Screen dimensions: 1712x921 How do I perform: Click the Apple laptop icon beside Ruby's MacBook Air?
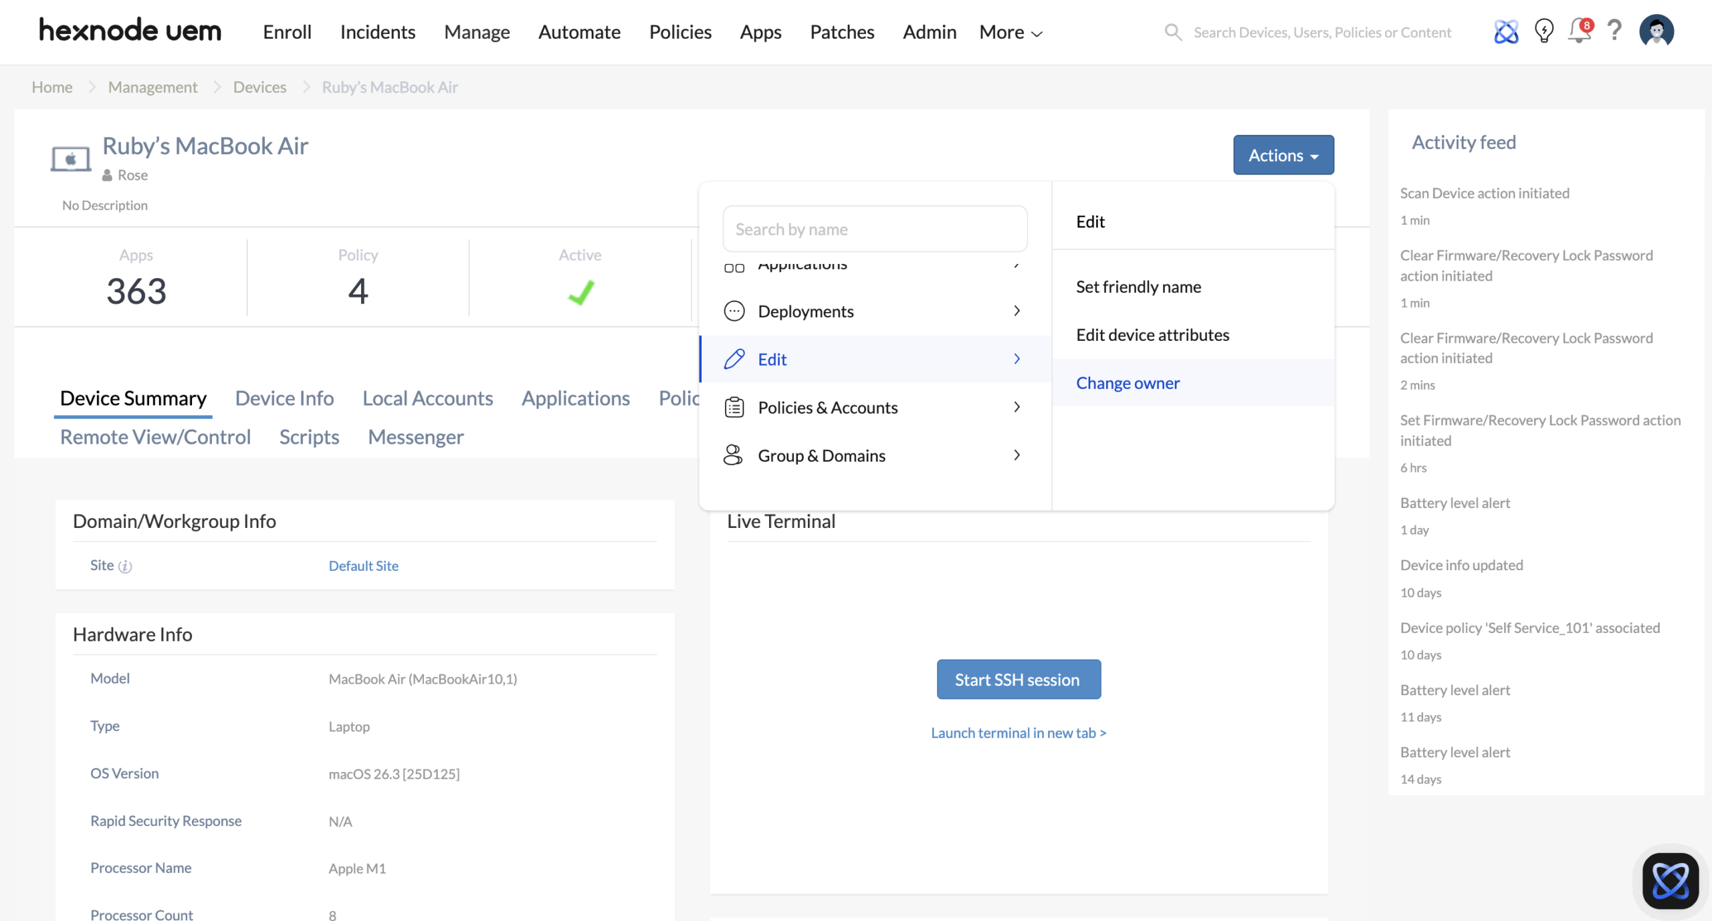[x=70, y=158]
